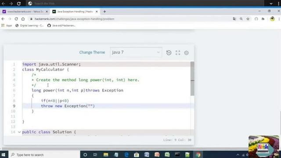Click Change Theme link
The width and height of the screenshot is (281, 158).
[x=92, y=52]
